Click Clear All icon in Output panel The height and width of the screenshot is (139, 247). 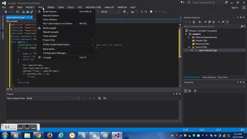[100, 98]
